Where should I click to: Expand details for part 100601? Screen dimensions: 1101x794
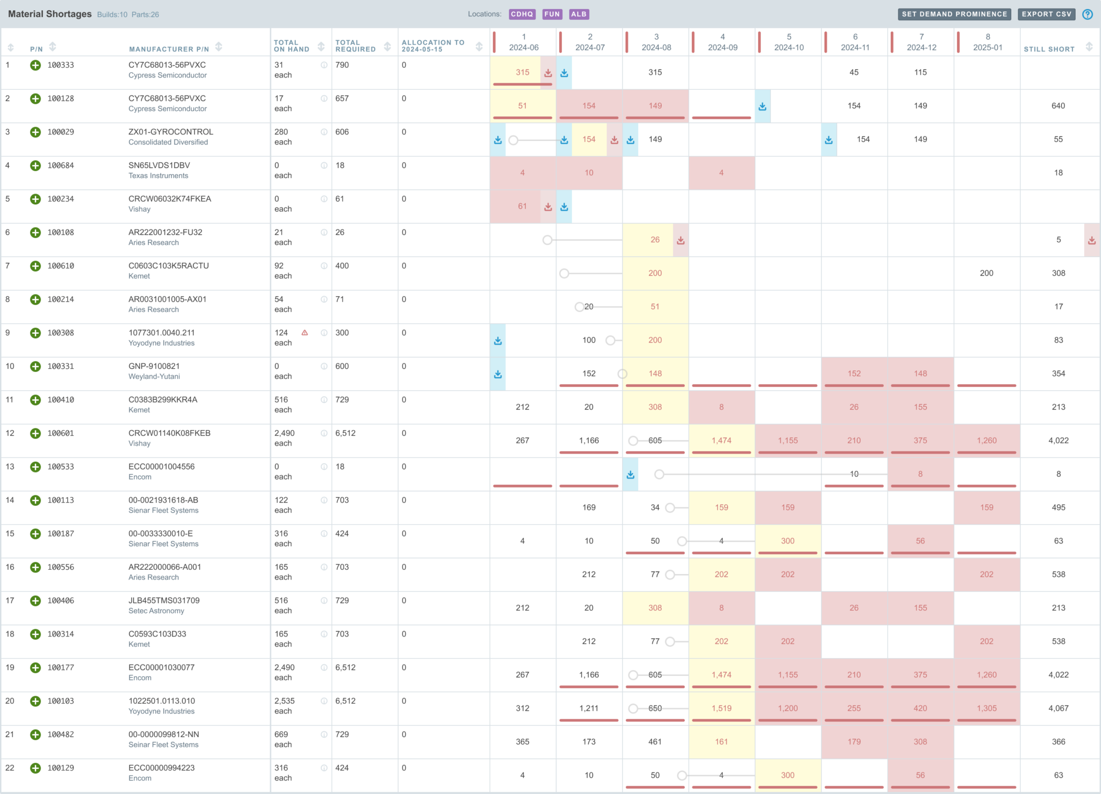pyautogui.click(x=35, y=433)
